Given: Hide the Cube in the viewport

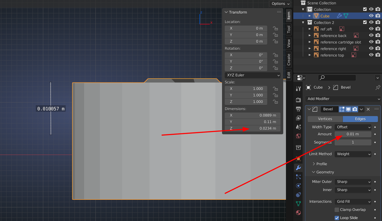Looking at the screenshot, I should click(x=371, y=16).
